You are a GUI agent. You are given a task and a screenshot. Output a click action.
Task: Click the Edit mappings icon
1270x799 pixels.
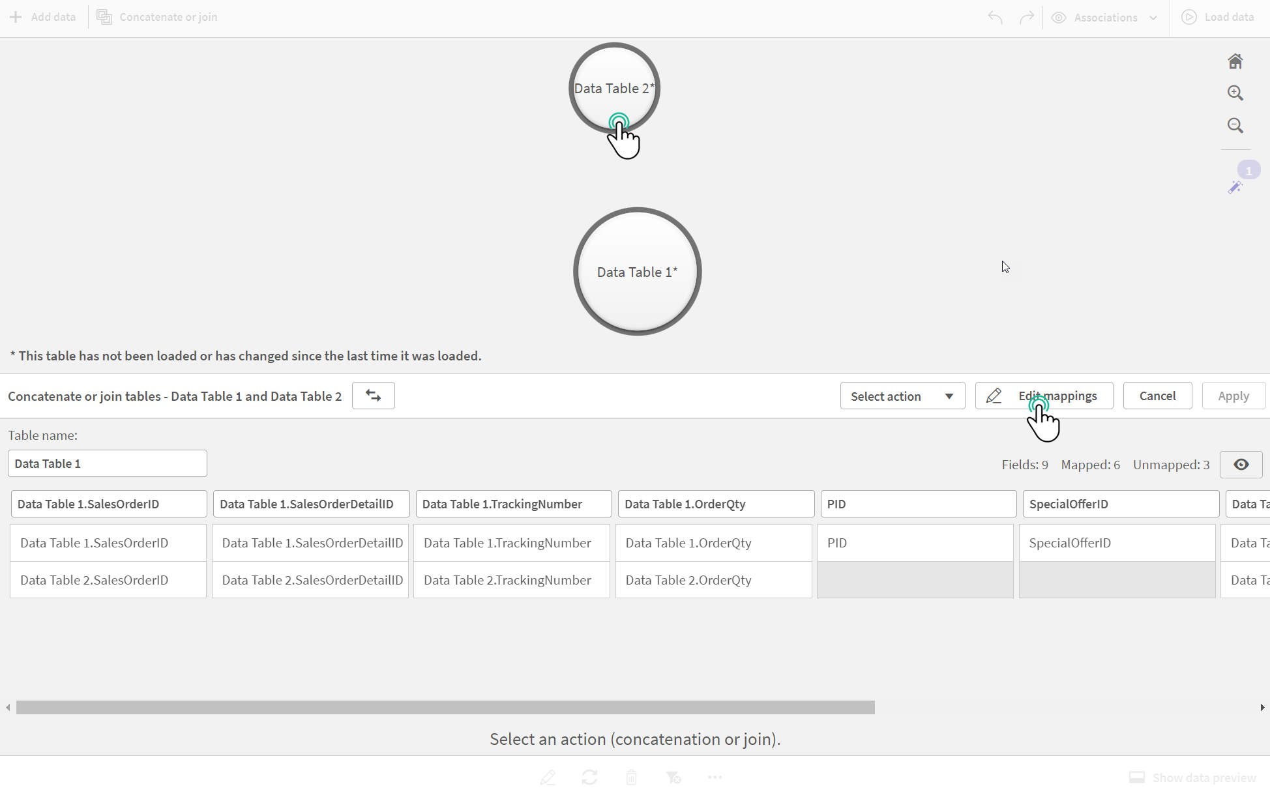994,396
